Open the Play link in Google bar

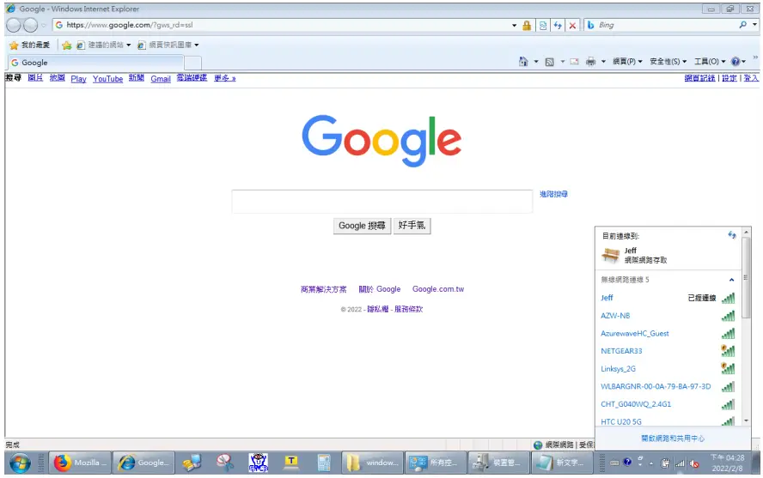point(78,79)
